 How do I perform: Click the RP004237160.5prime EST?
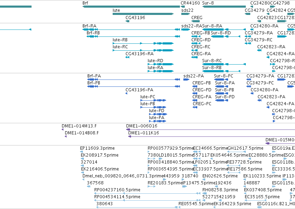pyautogui.click(x=147, y=193)
